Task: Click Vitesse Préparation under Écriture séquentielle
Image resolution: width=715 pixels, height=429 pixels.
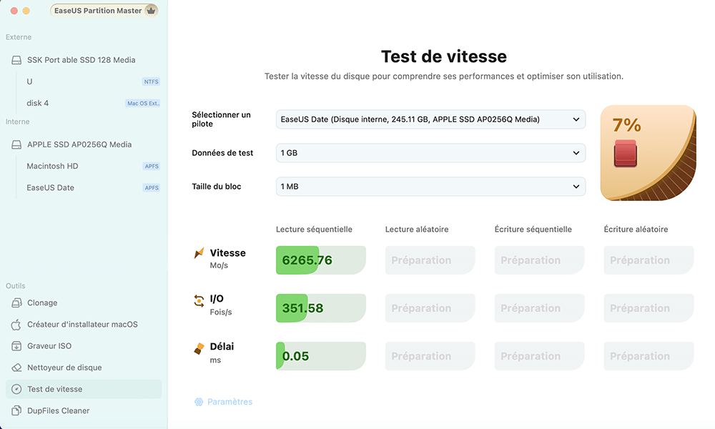Action: [x=539, y=260]
